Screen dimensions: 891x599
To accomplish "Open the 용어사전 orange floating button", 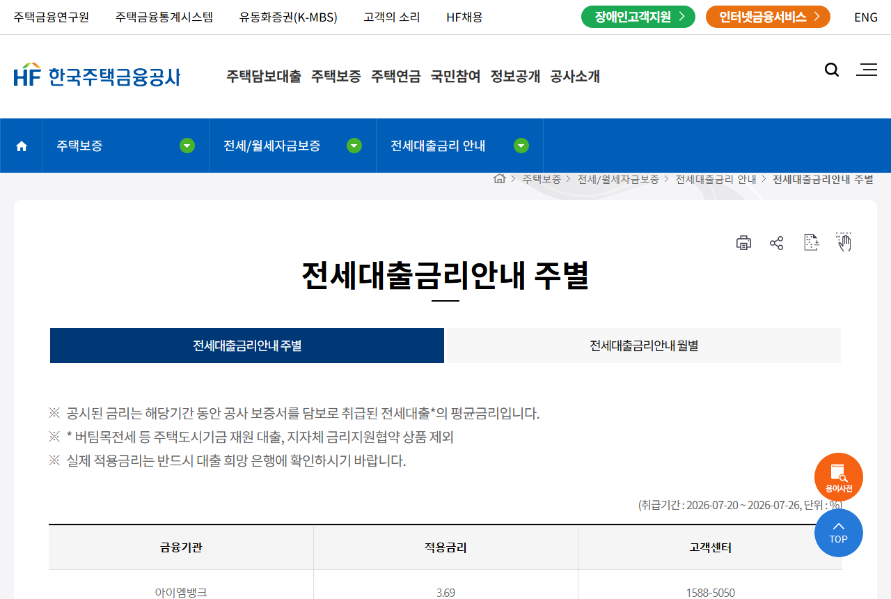I will [x=839, y=477].
